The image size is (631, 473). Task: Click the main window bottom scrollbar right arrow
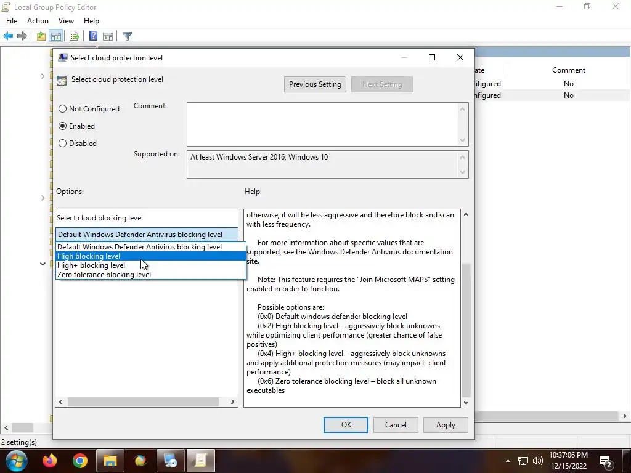pyautogui.click(x=625, y=416)
